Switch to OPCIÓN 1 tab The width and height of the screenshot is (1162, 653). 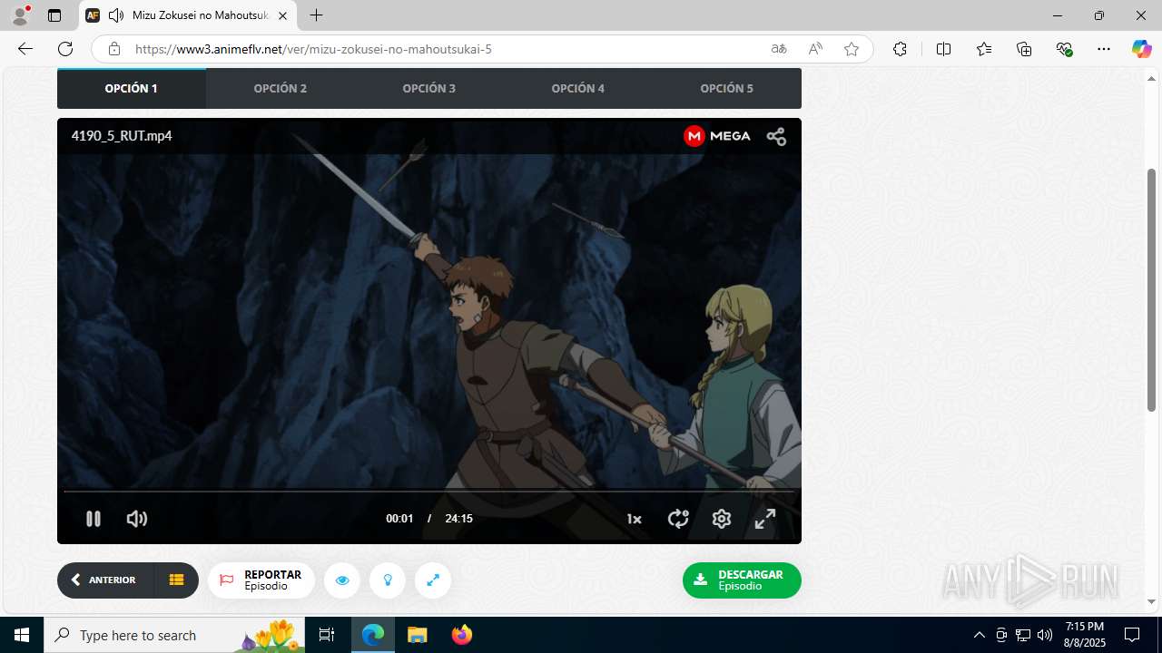tap(132, 89)
